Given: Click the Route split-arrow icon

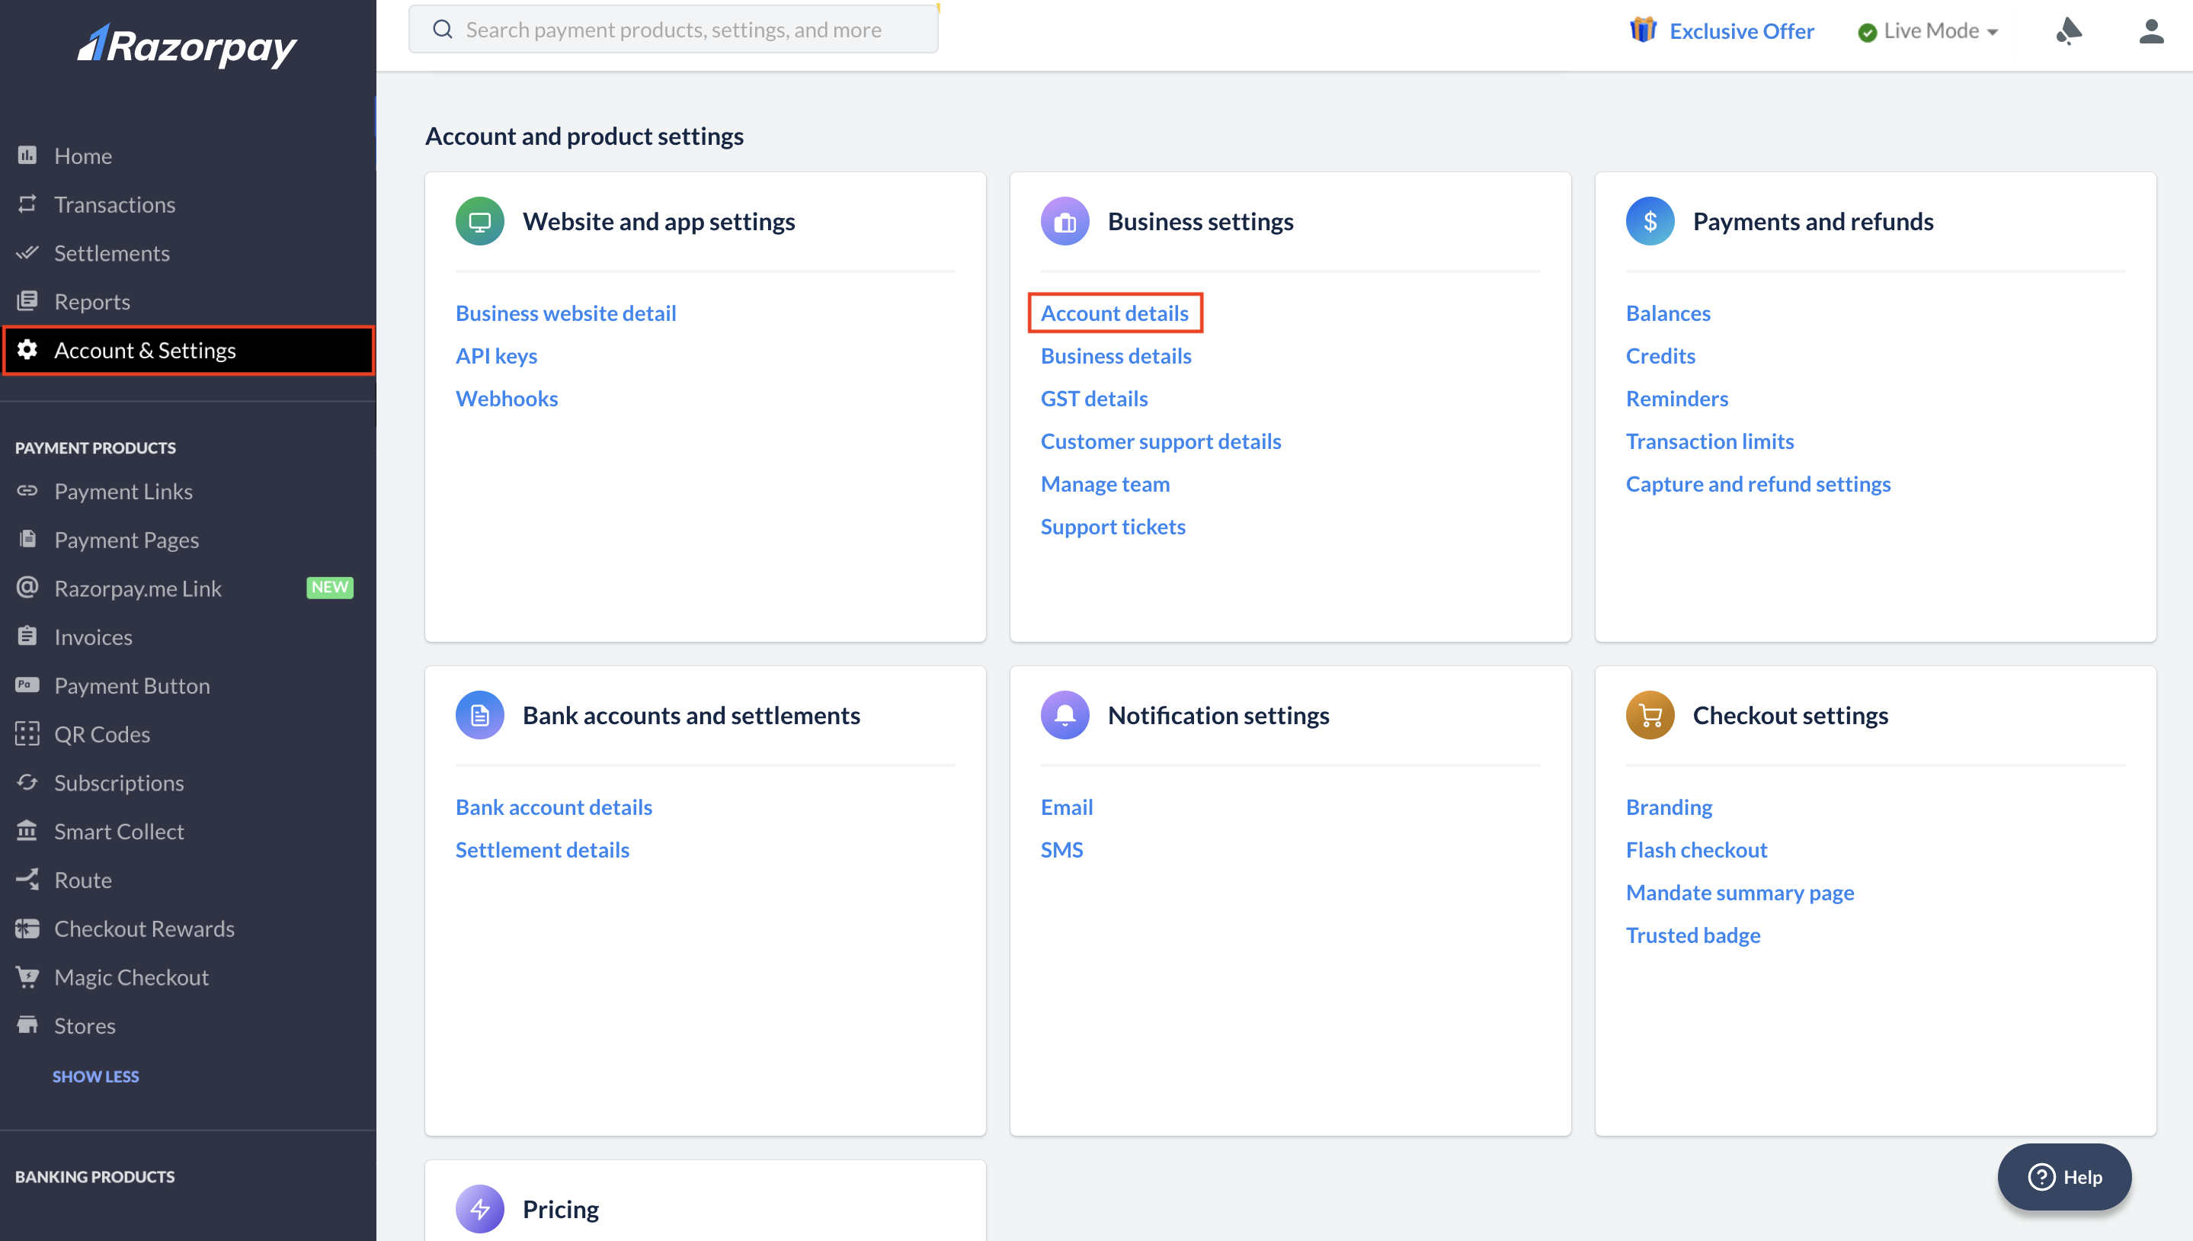Looking at the screenshot, I should pos(27,879).
